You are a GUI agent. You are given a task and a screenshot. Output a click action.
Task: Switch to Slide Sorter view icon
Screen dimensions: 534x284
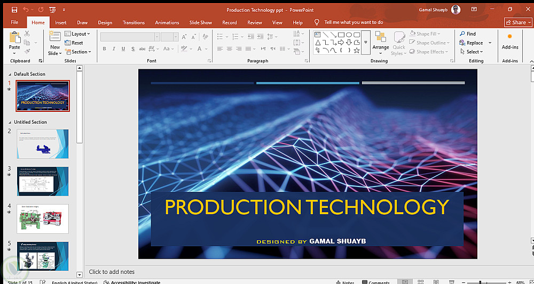pyautogui.click(x=421, y=282)
